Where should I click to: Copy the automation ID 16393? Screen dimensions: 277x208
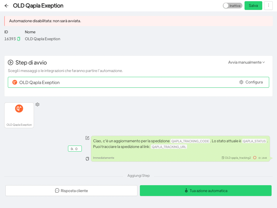19,39
